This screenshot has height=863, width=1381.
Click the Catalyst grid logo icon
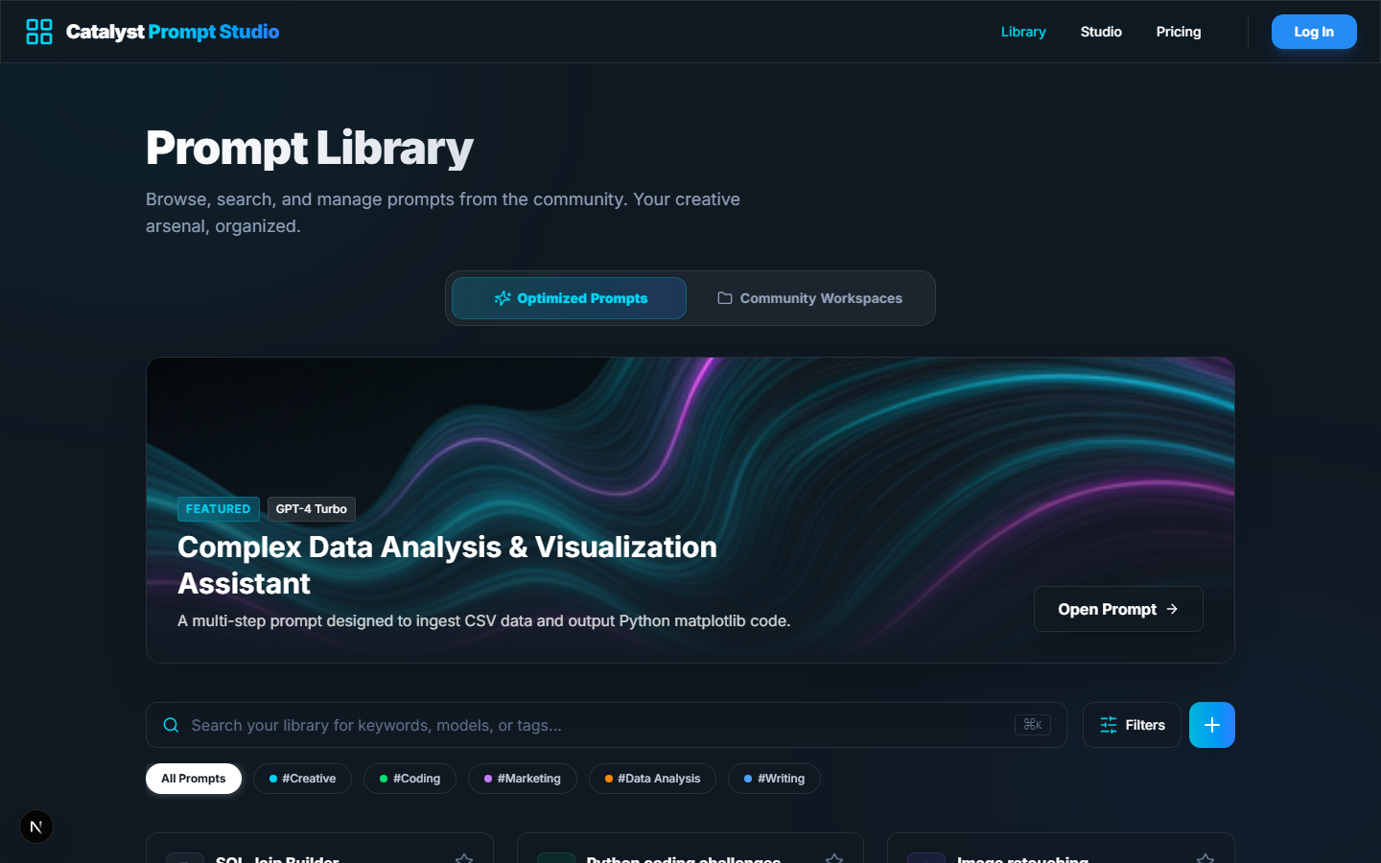pyautogui.click(x=39, y=32)
